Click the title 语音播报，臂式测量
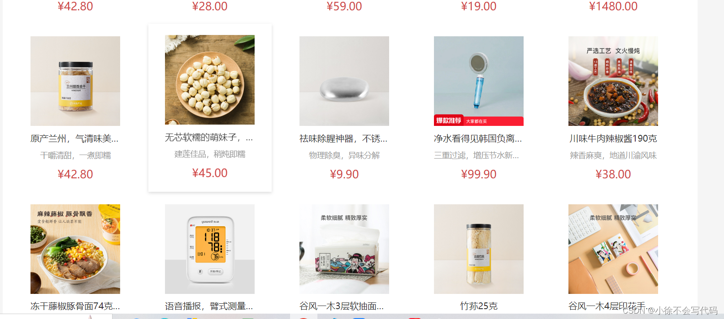 (209, 306)
